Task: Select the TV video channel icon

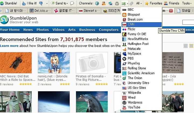Action: click(117, 3)
